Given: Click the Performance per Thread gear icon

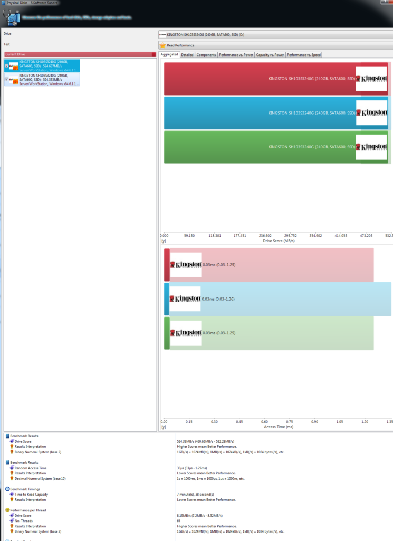Looking at the screenshot, I should (x=7, y=510).
